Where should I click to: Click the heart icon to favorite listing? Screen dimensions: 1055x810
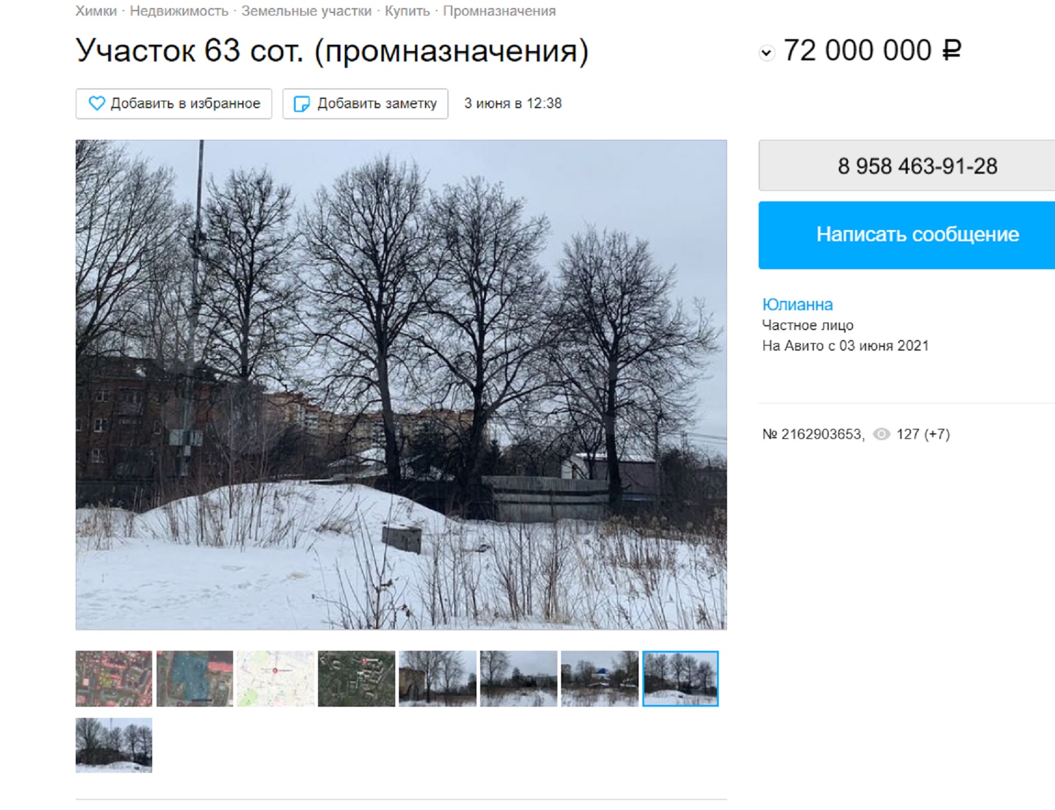pos(97,103)
